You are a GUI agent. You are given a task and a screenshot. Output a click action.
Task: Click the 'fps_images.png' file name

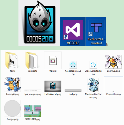(33, 94)
